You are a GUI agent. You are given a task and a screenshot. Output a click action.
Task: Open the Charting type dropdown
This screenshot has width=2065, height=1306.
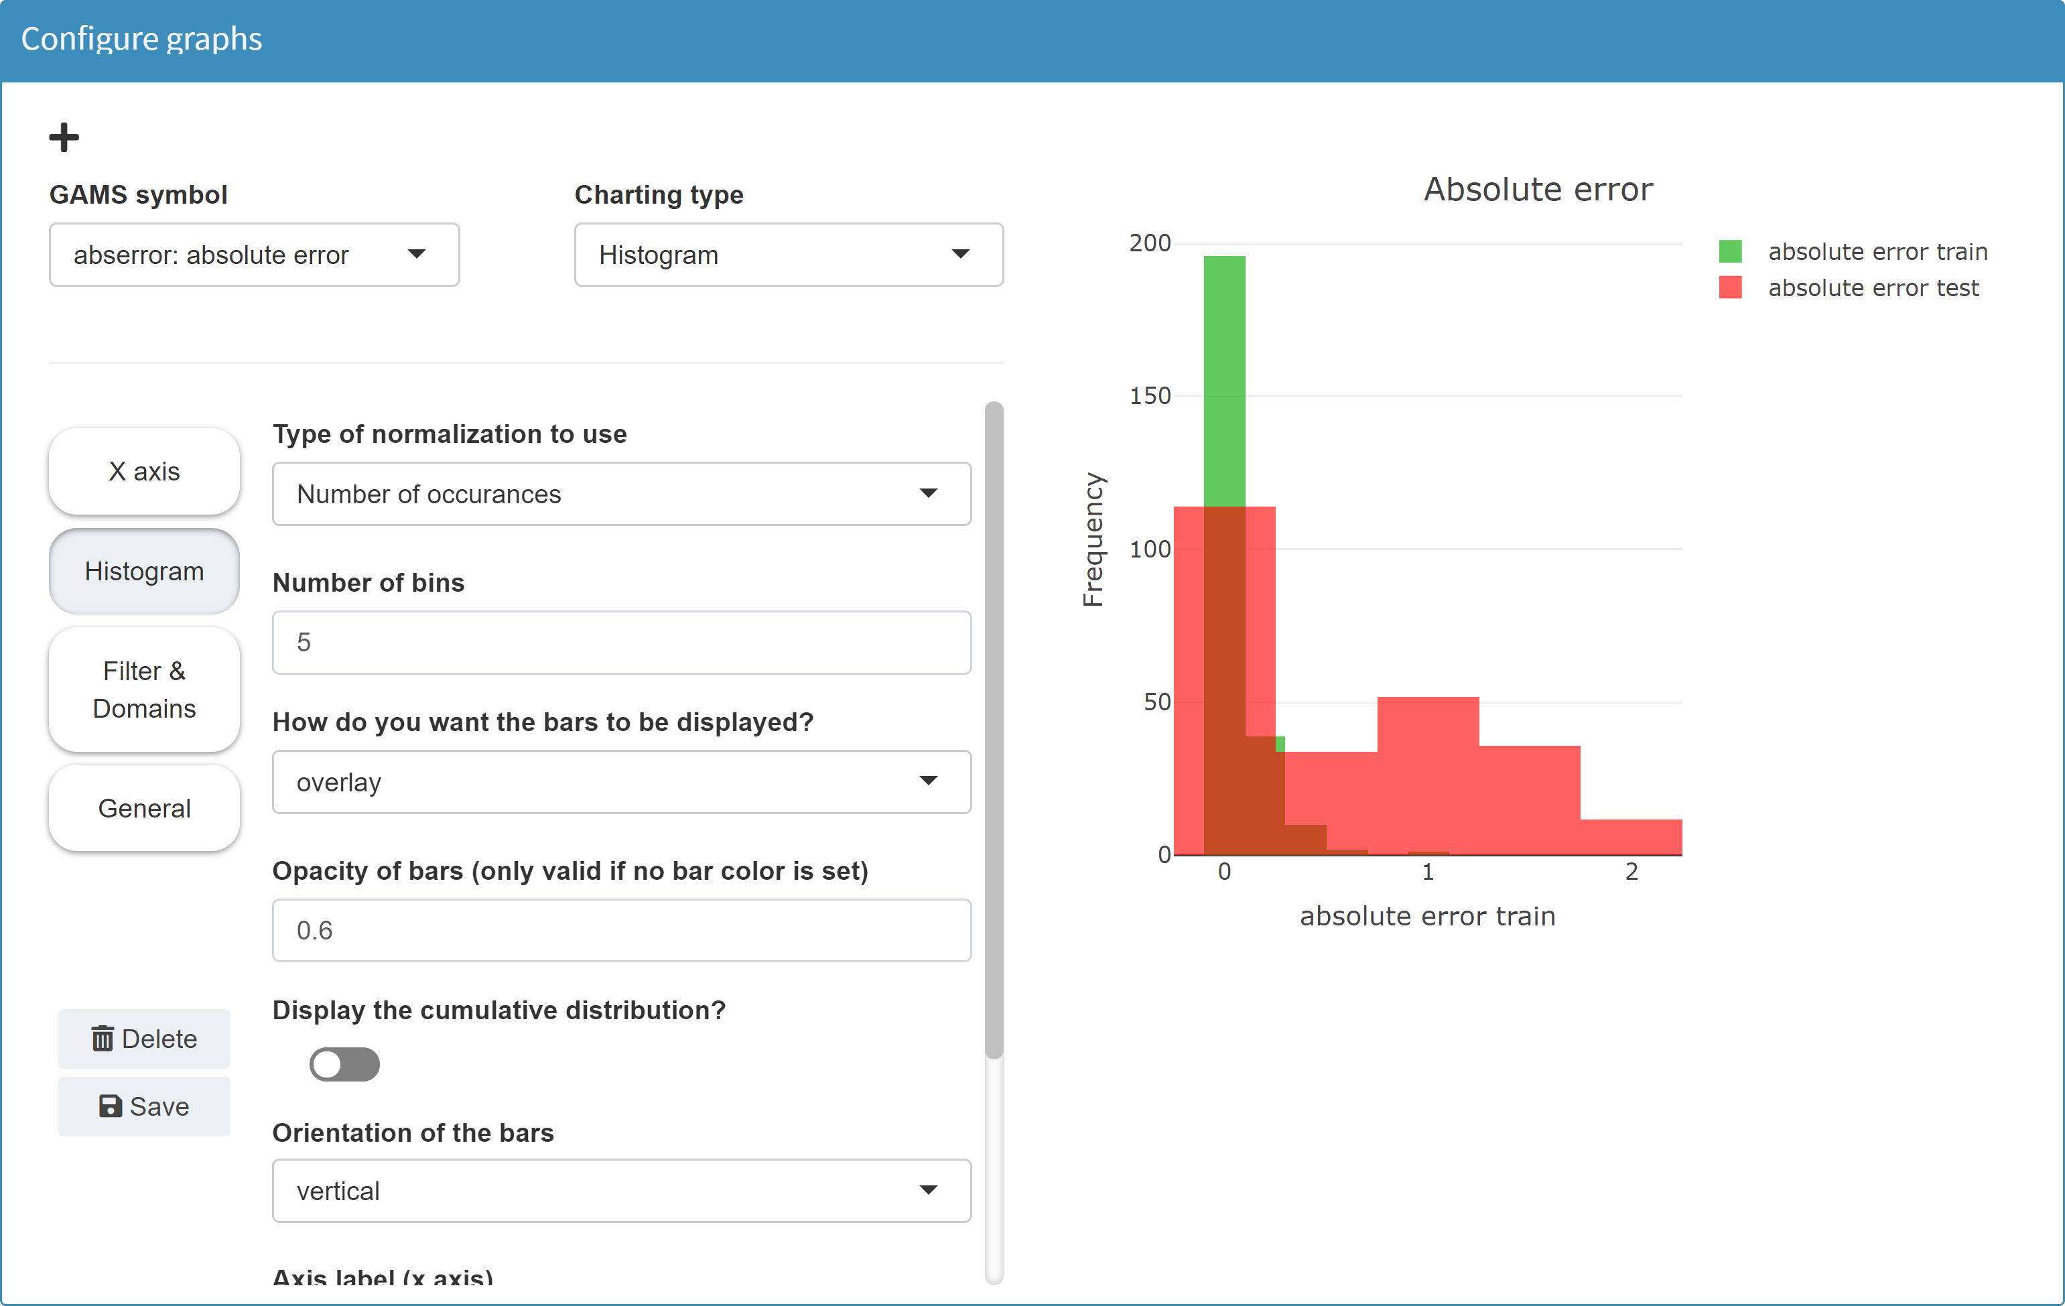pos(788,255)
